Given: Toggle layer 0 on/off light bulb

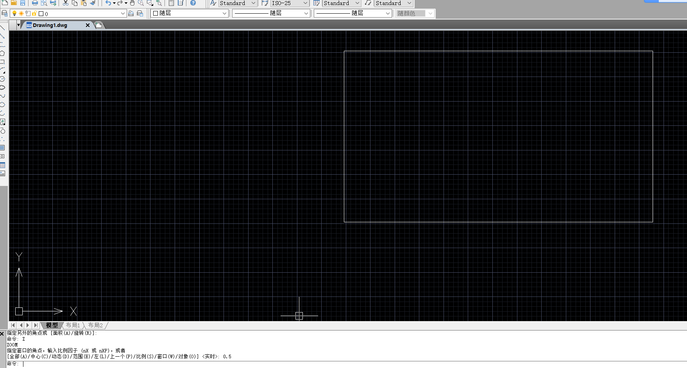Looking at the screenshot, I should [14, 14].
